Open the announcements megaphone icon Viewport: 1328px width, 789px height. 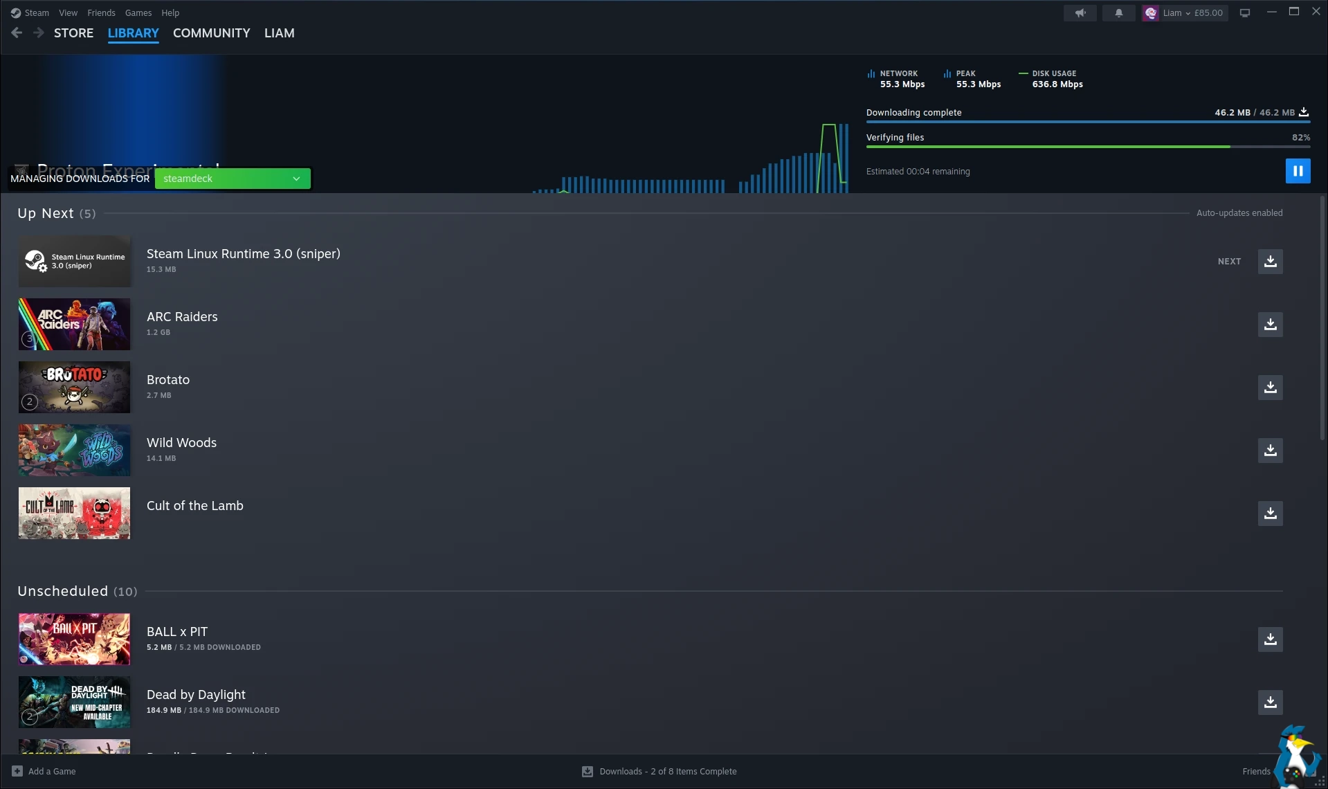pos(1080,13)
